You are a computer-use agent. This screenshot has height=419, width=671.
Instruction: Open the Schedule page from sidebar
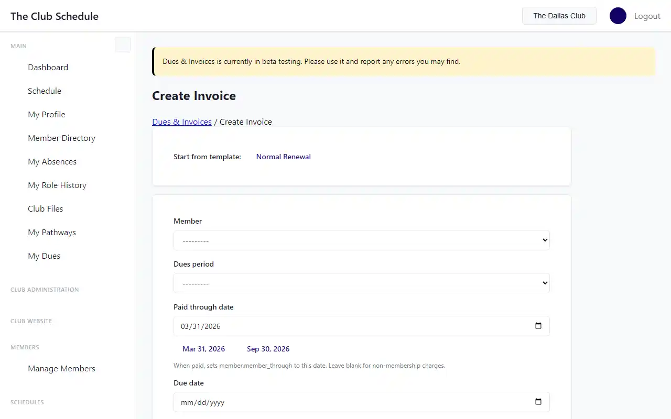(x=45, y=91)
